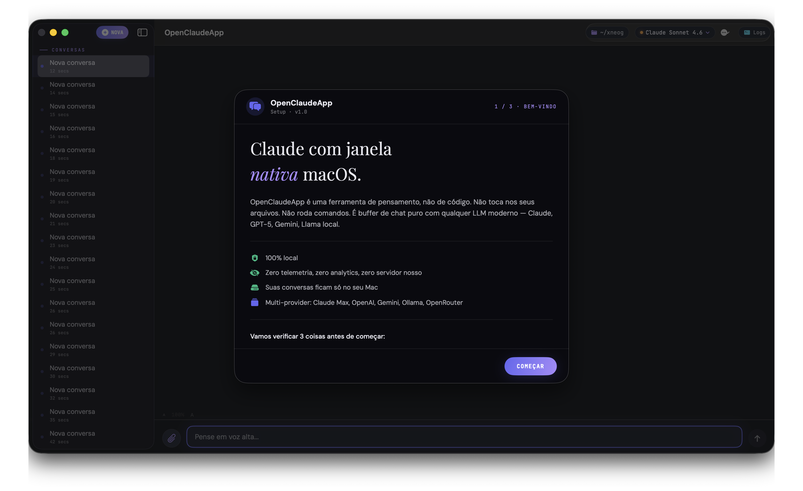Toggle the sidebar panel icon
803x491 pixels.
pos(142,32)
